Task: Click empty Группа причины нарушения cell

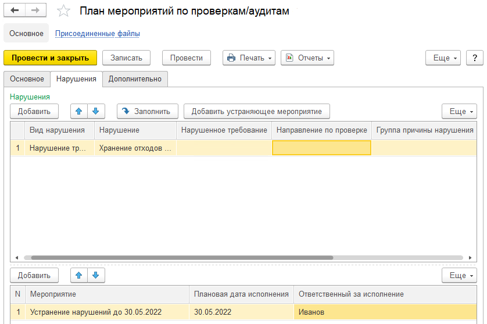Action: pos(424,148)
